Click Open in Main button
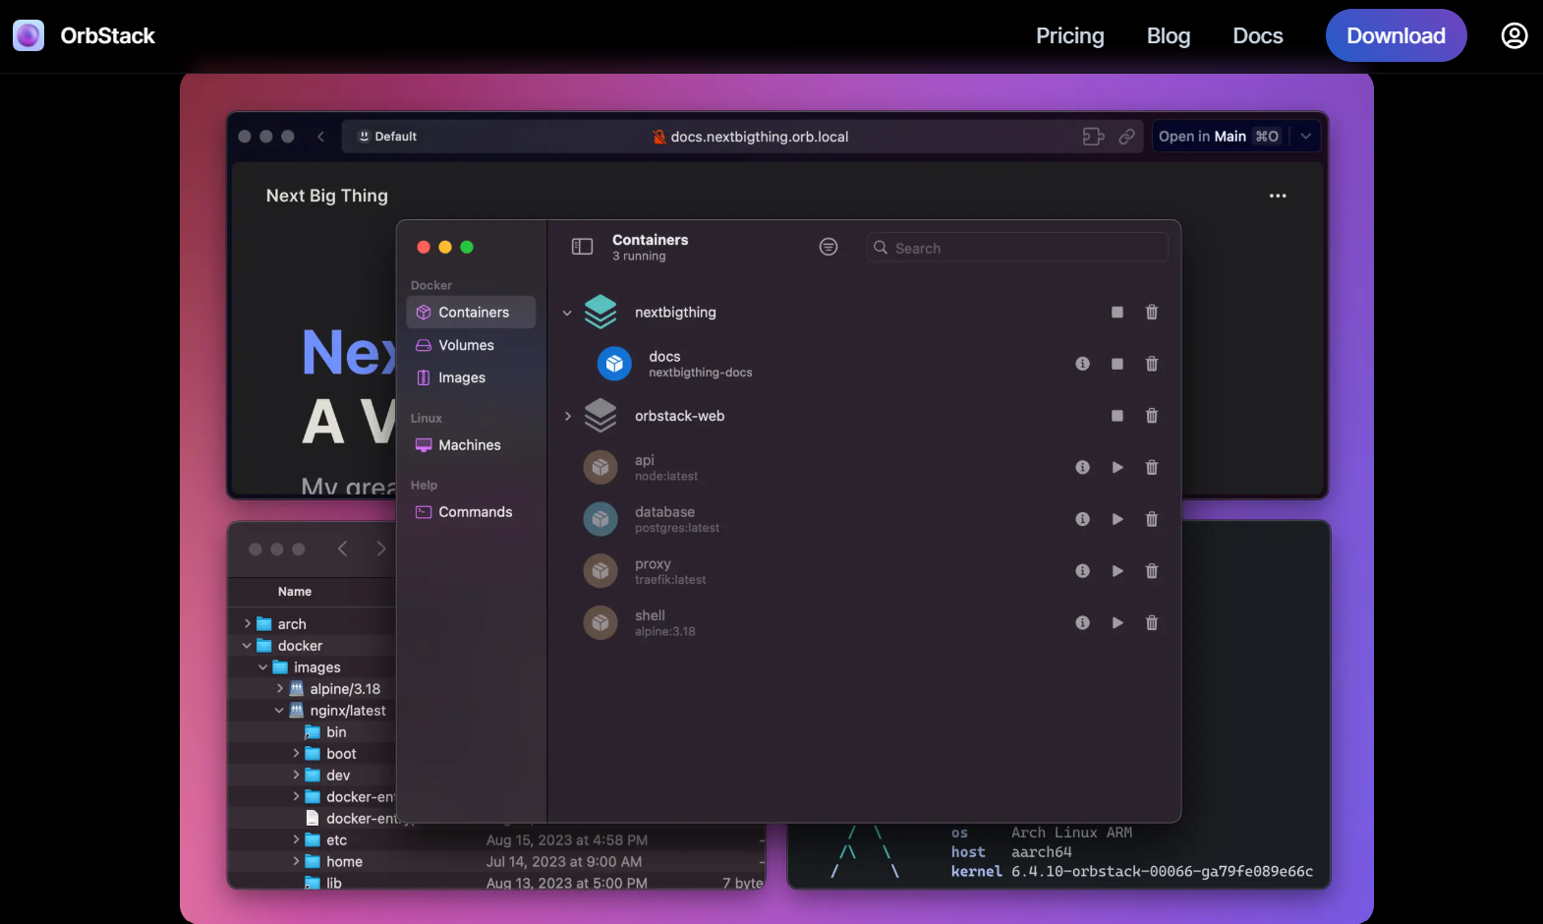 click(1219, 137)
